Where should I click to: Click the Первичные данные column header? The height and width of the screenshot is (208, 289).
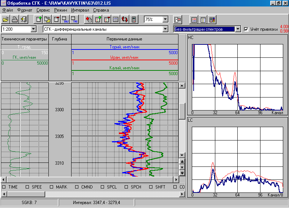pos(124,39)
